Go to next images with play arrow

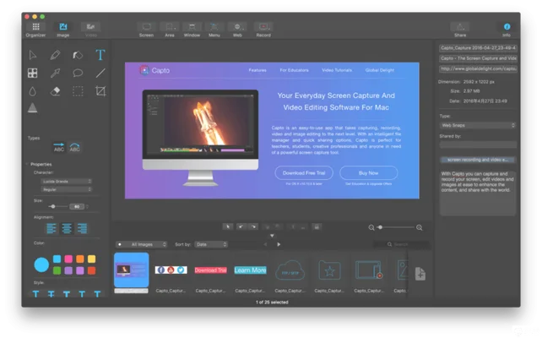[279, 244]
